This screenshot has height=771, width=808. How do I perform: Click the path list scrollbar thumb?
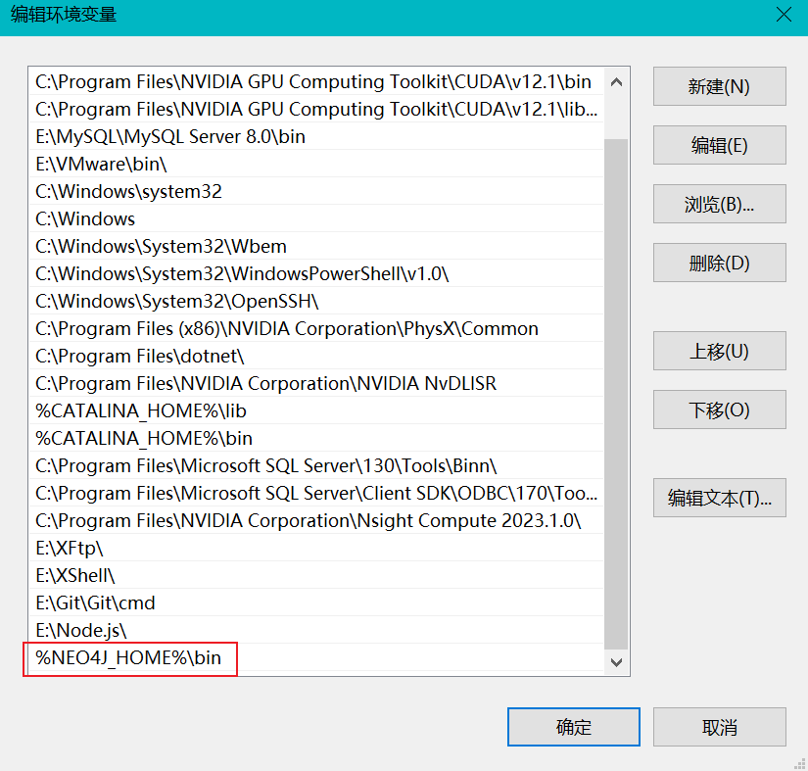click(616, 392)
